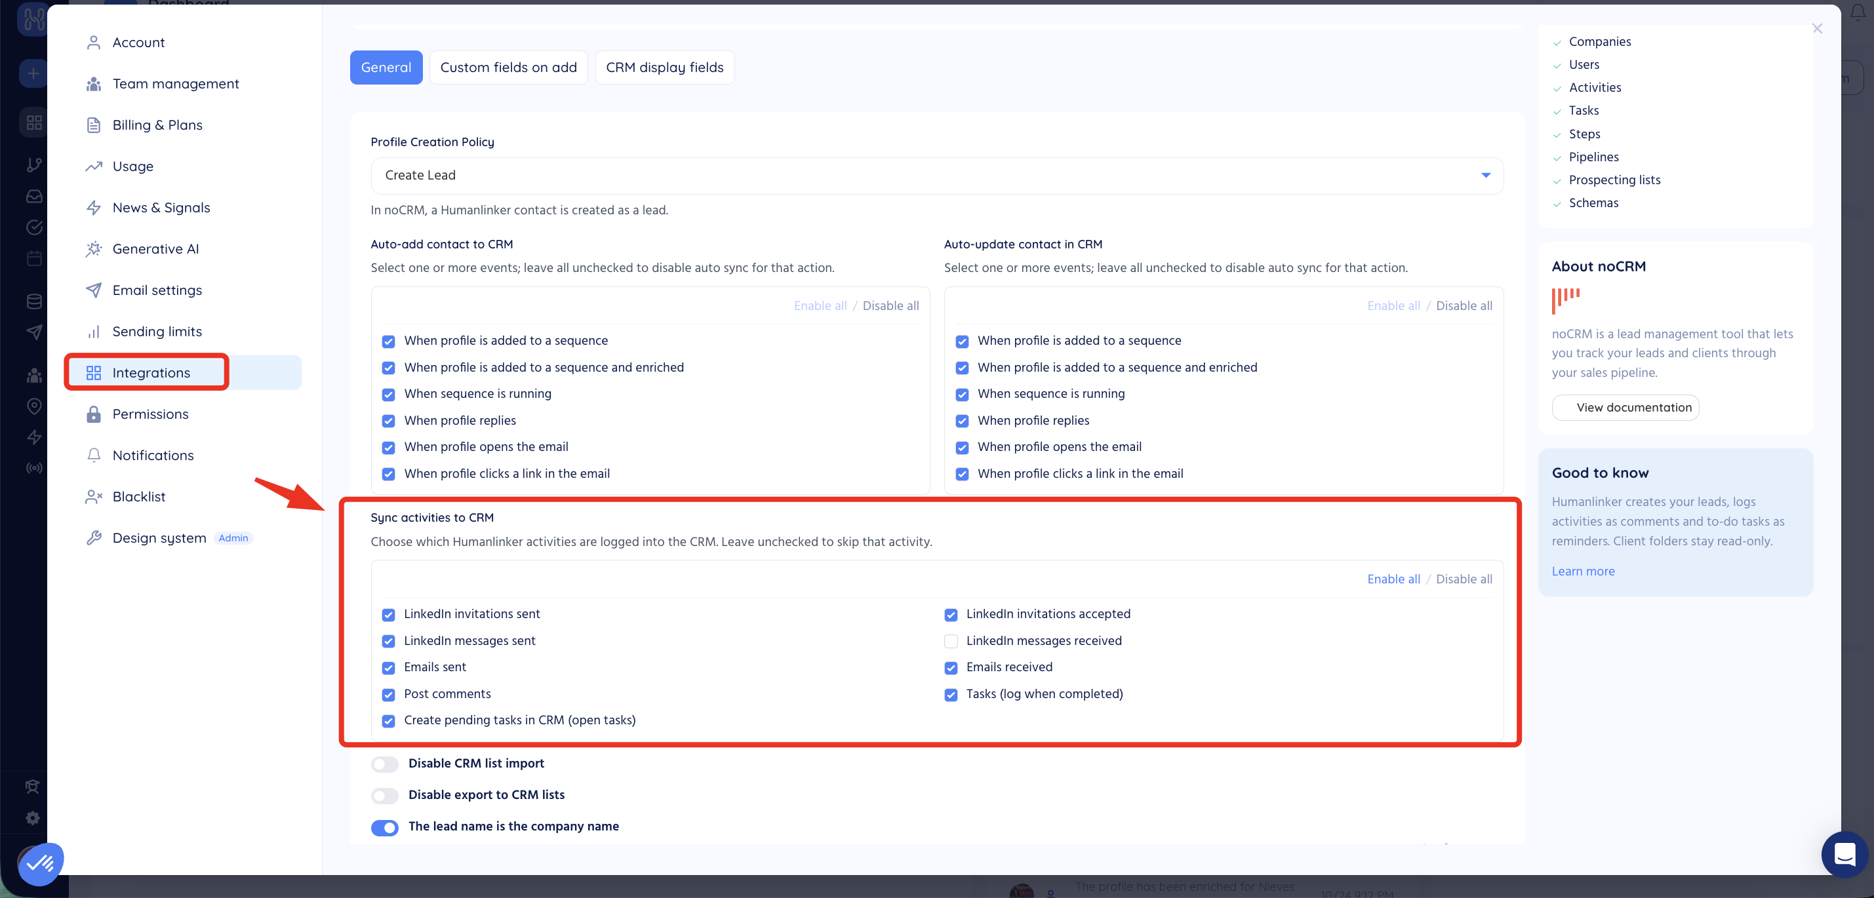Click the Notifications bell icon

click(x=93, y=455)
